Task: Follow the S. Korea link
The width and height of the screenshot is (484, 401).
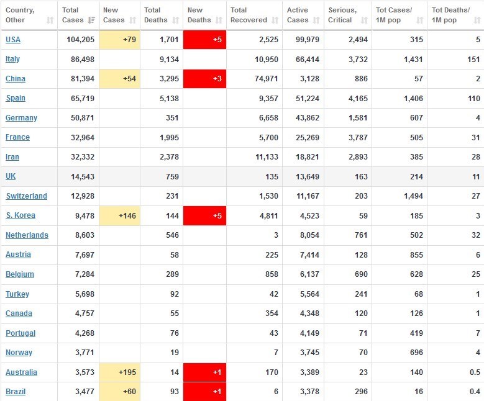Action: pyautogui.click(x=21, y=215)
